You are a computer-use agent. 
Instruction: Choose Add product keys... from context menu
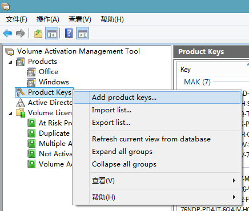[x=157, y=98]
